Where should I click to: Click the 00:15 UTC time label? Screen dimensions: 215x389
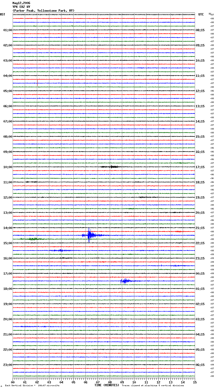click(x=200, y=274)
